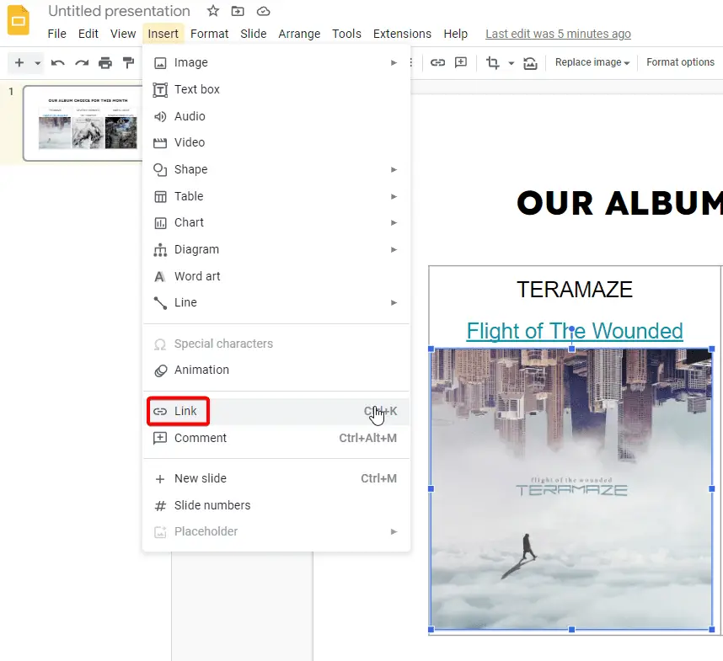
Task: Open Format options panel
Action: pos(680,62)
